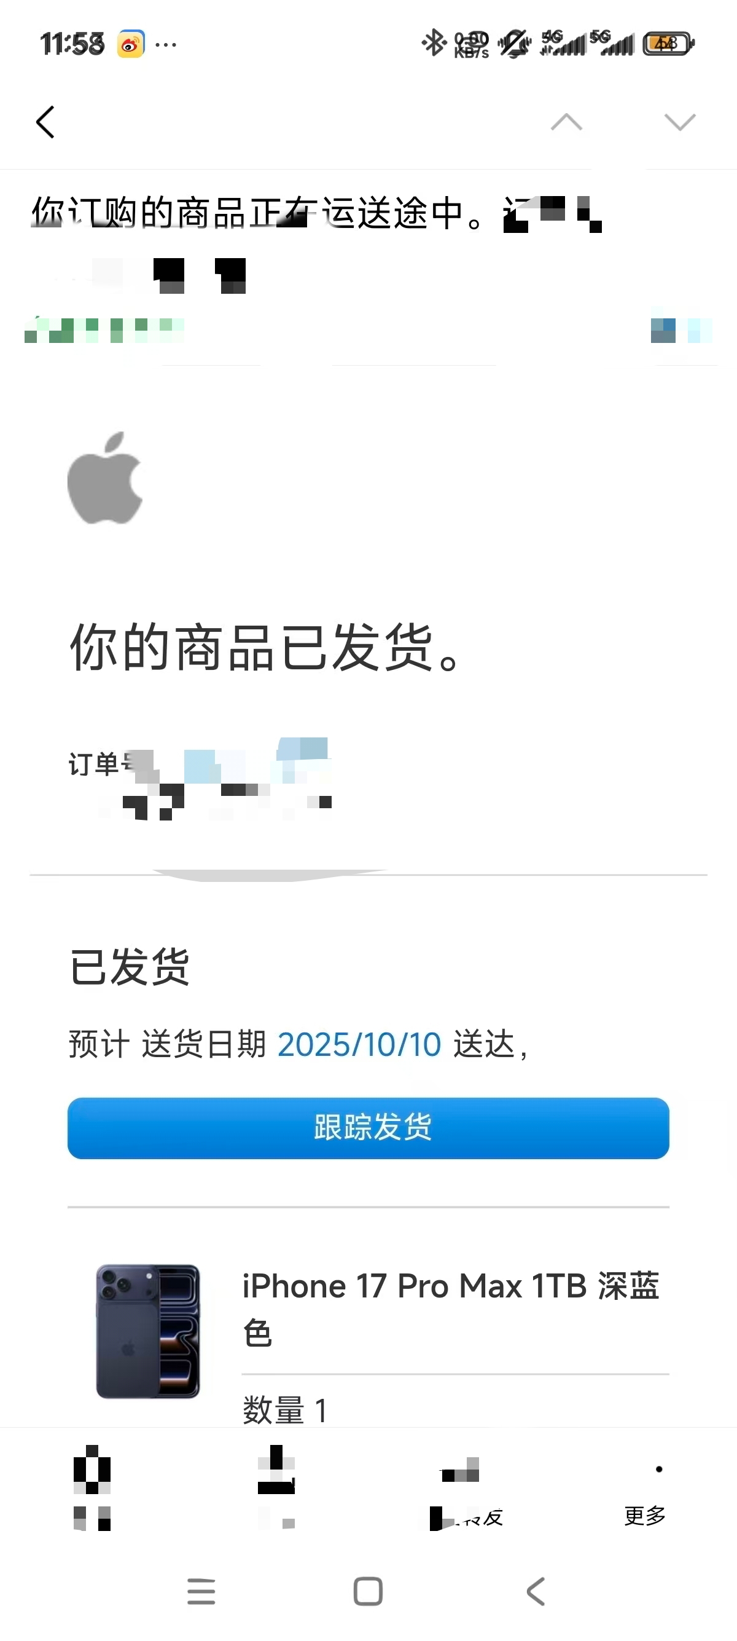The height and width of the screenshot is (1641, 737).
Task: Open the Weibo notification icon in status bar
Action: pyautogui.click(x=130, y=44)
